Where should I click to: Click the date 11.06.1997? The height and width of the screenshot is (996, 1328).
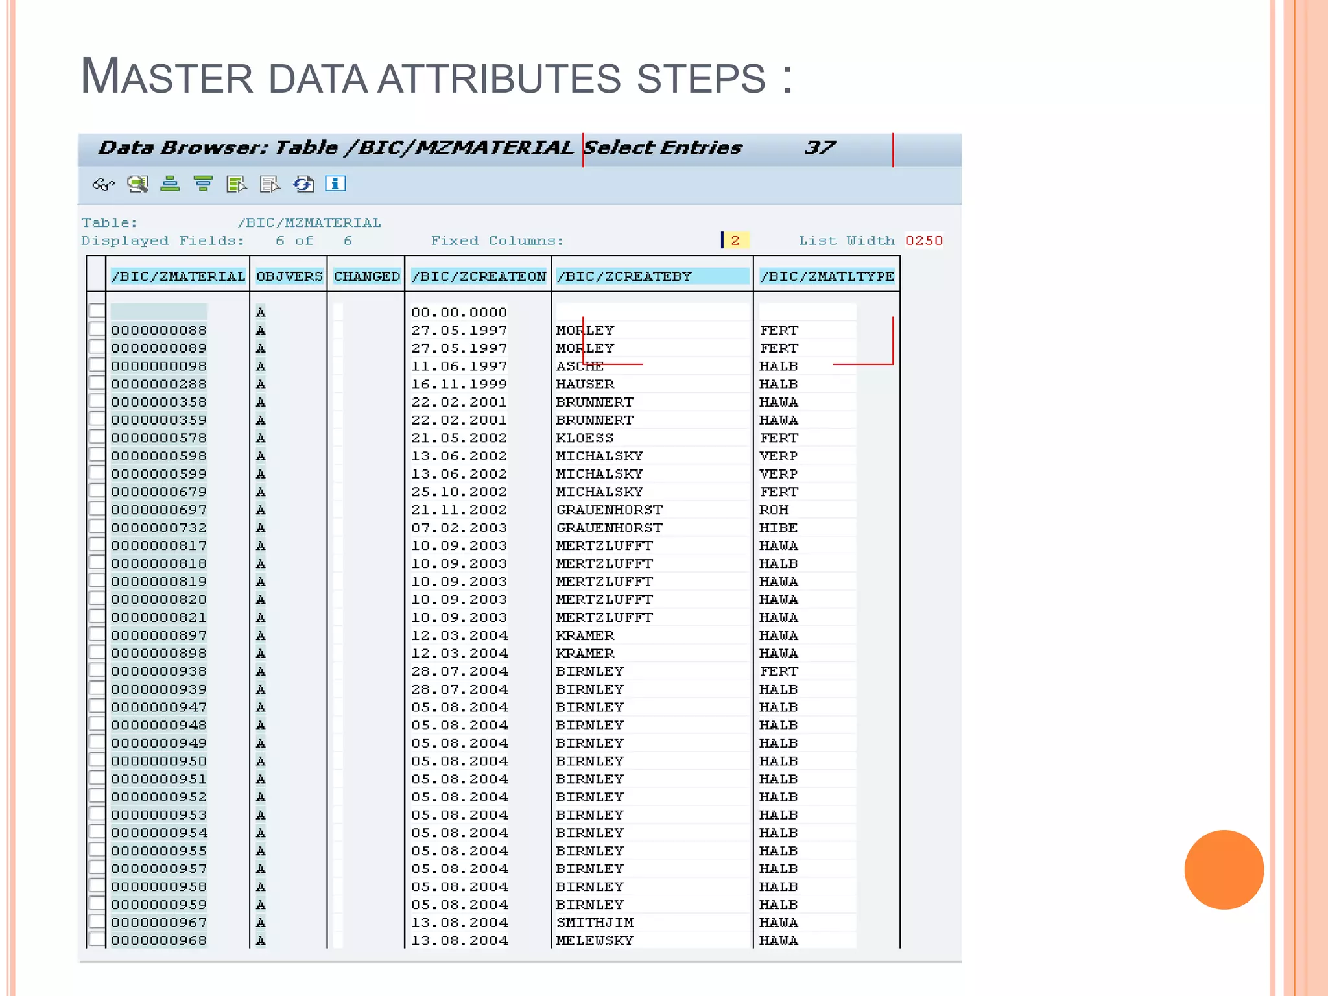[459, 366]
